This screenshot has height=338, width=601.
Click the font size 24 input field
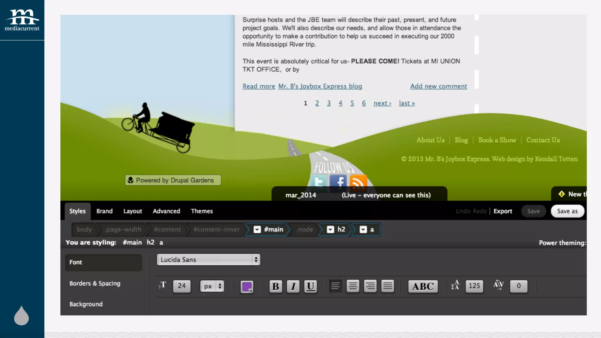pos(182,286)
